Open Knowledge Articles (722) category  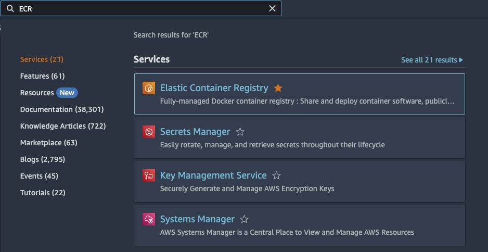[63, 126]
